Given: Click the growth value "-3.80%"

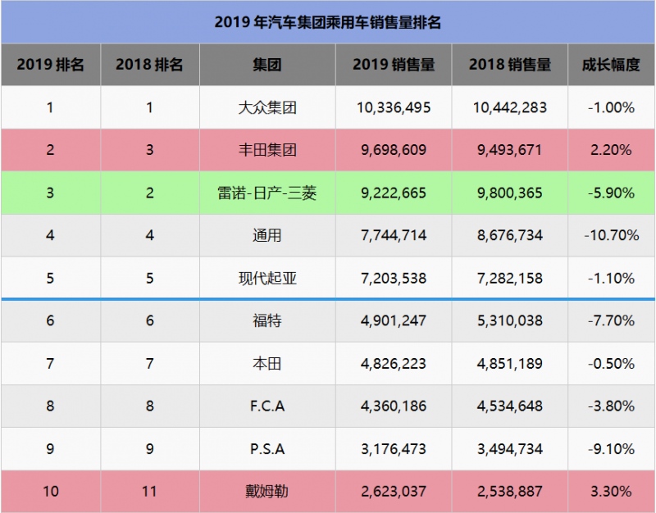Looking at the screenshot, I should point(611,406).
